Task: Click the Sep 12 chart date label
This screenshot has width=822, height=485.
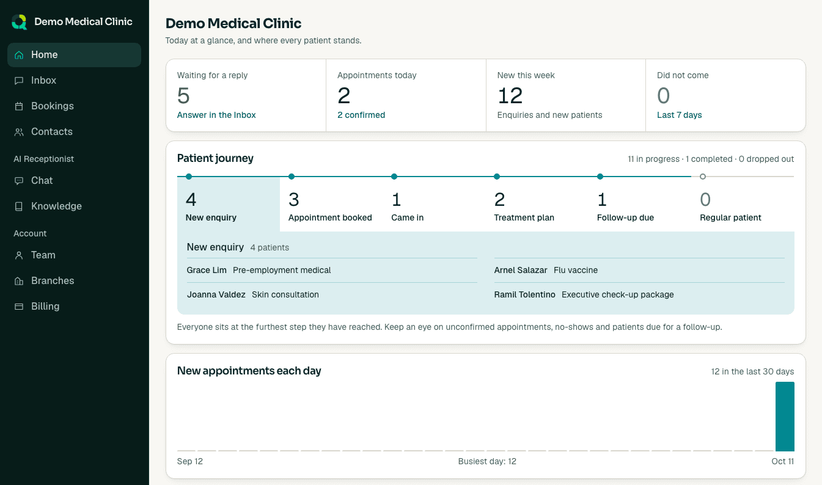Action: click(x=190, y=461)
